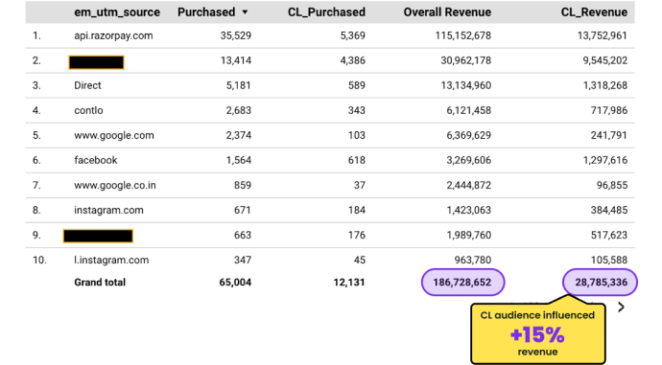
Task: Click the Overall Revenue column header
Action: pyautogui.click(x=447, y=12)
